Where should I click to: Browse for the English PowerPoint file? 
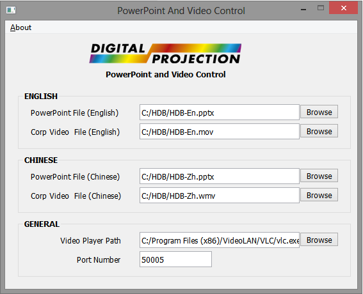click(319, 112)
